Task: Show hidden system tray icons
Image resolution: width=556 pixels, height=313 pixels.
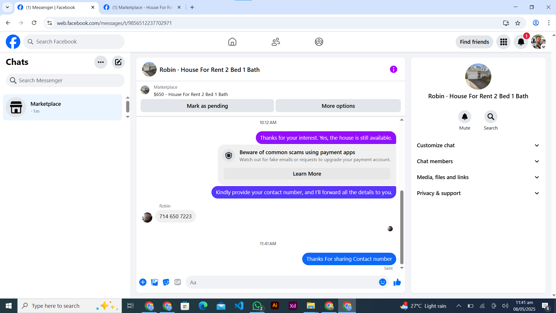Action: pyautogui.click(x=459, y=306)
